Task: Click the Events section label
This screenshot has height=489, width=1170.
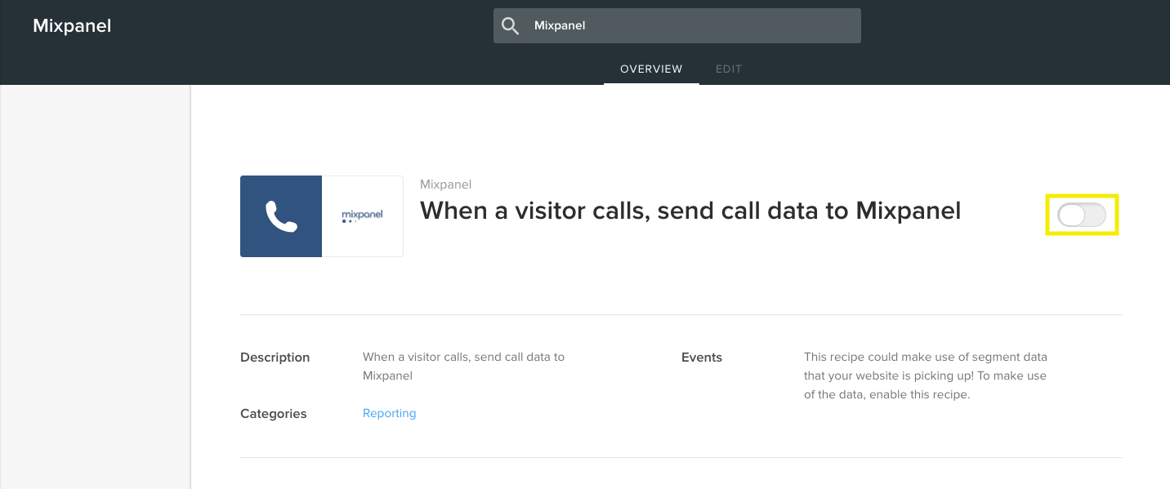Action: 701,358
